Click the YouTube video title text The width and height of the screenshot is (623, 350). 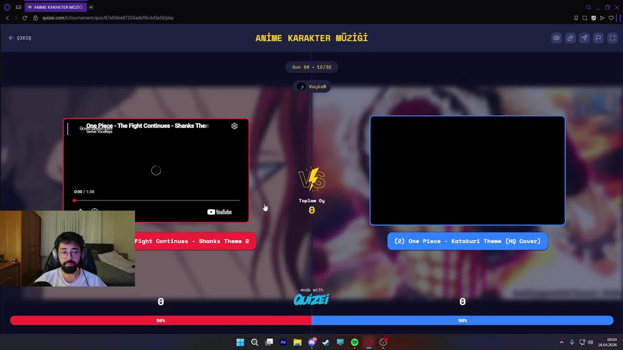tap(147, 126)
